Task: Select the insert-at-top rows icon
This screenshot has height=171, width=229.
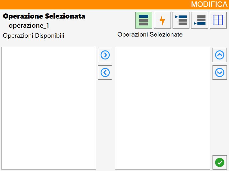Action: (x=181, y=20)
